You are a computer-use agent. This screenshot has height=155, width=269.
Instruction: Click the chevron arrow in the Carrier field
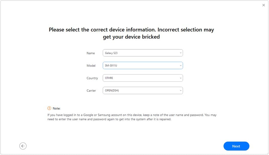click(181, 91)
